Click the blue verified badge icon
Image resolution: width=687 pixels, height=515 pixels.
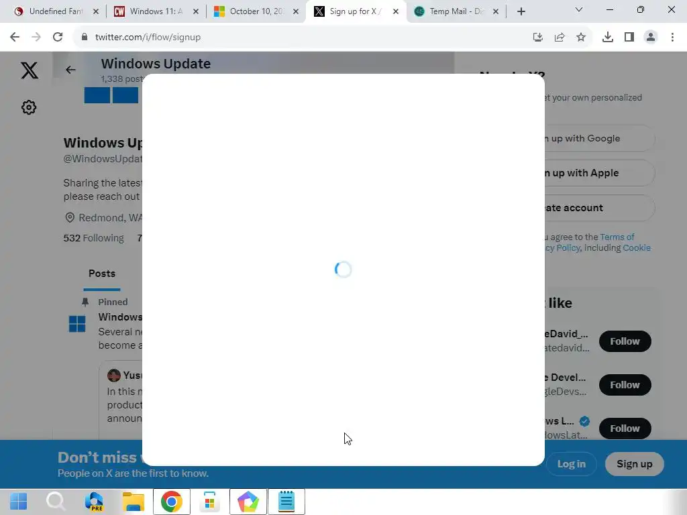tap(584, 421)
